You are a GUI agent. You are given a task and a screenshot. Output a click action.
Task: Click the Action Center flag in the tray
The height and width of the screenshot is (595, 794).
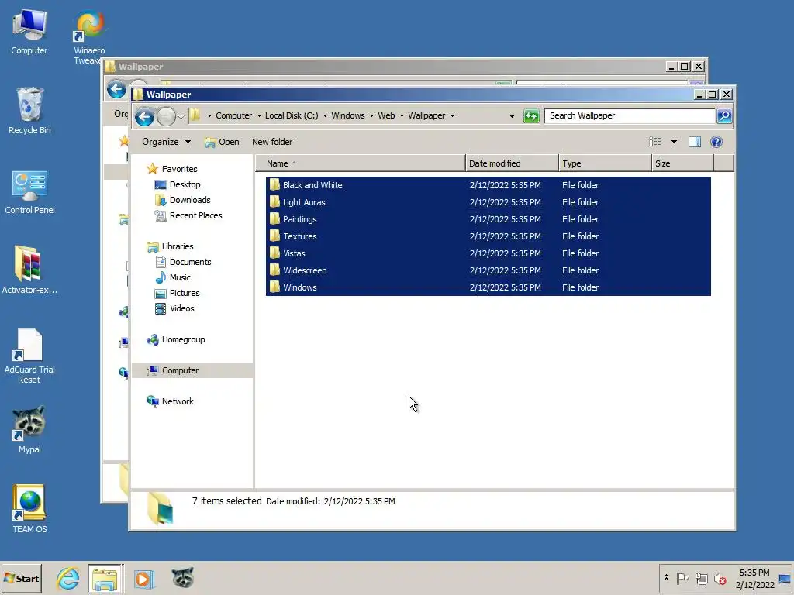coord(682,578)
